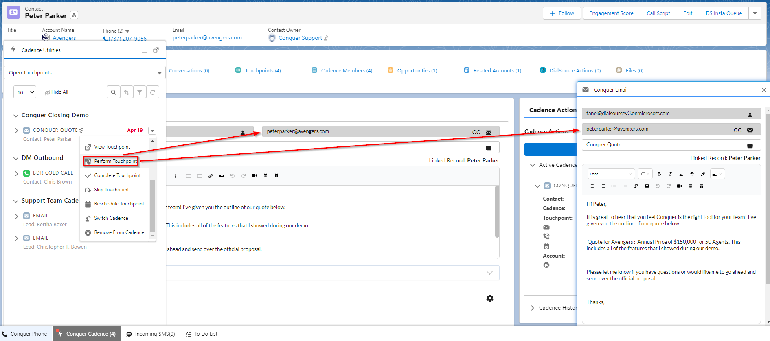
Task: Click the envelope icon under Touchpoint in Cadence Actions
Action: 546,227
